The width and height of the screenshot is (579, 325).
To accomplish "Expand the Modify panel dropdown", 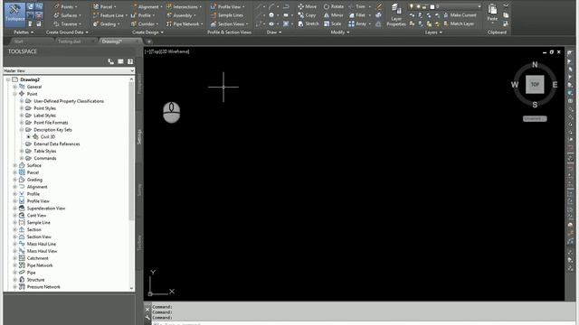I will [x=340, y=32].
